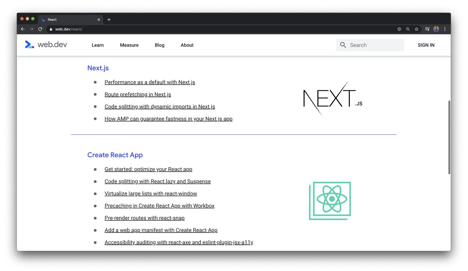The height and width of the screenshot is (271, 468).
Task: Click the site security padlock in the address bar
Action: tap(50, 29)
